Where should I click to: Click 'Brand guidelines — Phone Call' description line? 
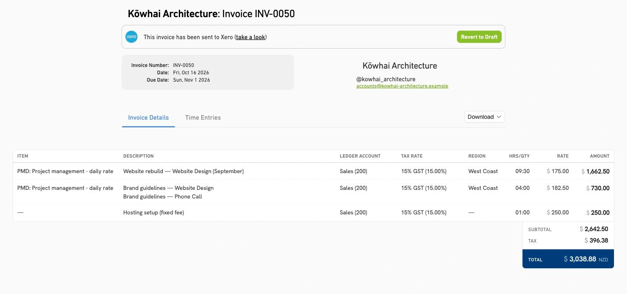click(x=163, y=197)
